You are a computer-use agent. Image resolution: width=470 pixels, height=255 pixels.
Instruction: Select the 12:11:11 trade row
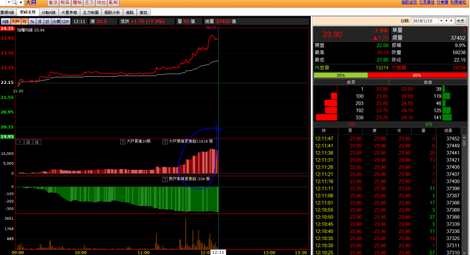[x=387, y=189]
